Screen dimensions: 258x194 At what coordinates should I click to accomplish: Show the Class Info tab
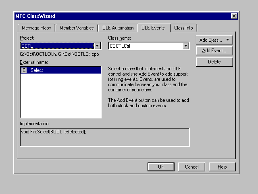click(x=183, y=28)
